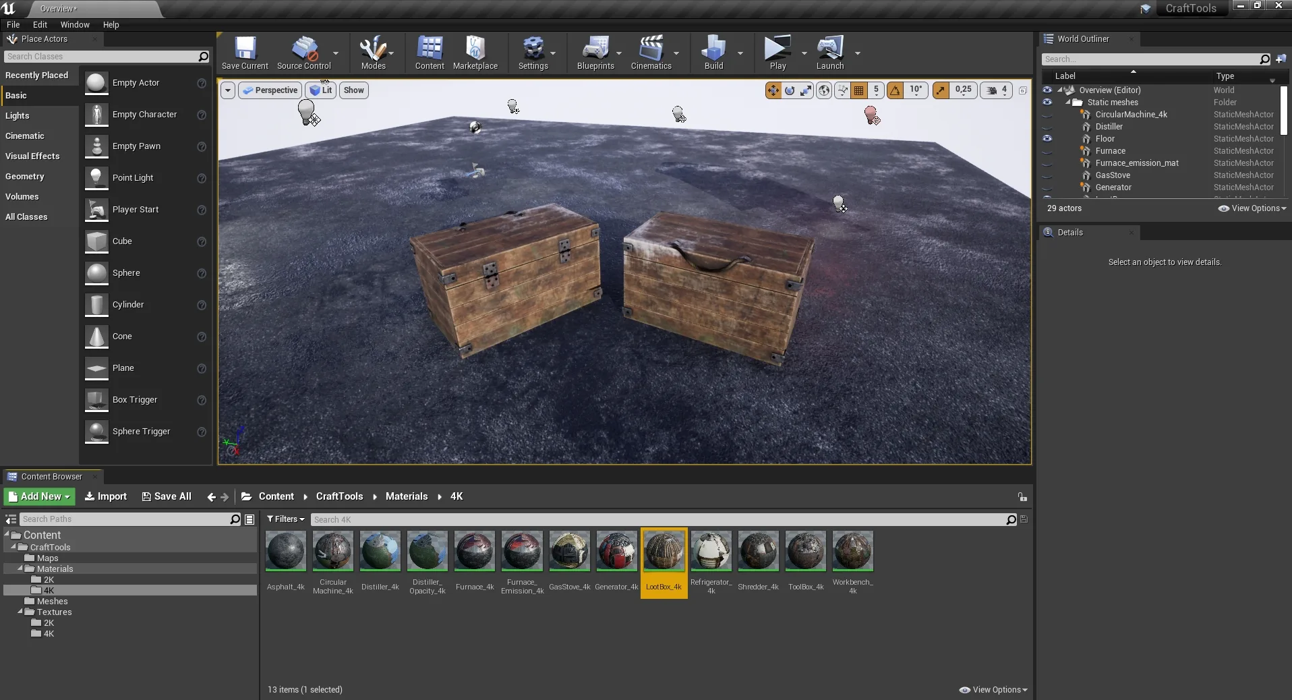This screenshot has height=700, width=1292.
Task: Open scale snap 0,25 dropdown
Action: point(963,90)
